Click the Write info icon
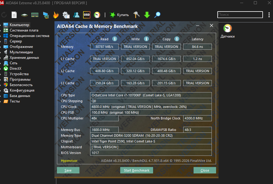Viewport: 273px width, 184px height. [146, 39]
